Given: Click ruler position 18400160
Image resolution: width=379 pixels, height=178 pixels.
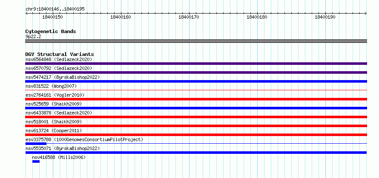Looking at the screenshot, I should pyautogui.click(x=121, y=17).
